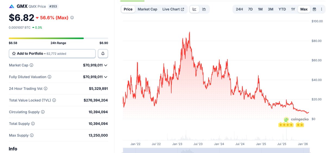Click the $6.82 price value
This screenshot has height=153, width=326.
pyautogui.click(x=21, y=18)
